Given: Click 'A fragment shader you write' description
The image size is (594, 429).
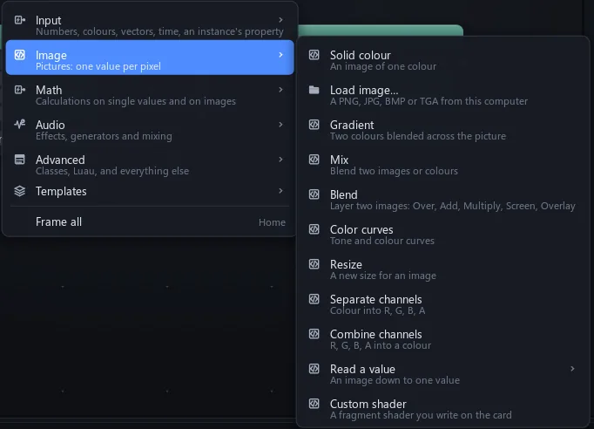Looking at the screenshot, I should (x=421, y=415).
